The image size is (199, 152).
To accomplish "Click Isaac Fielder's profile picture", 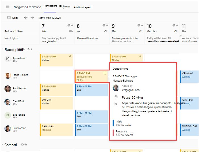I will point(8,76).
